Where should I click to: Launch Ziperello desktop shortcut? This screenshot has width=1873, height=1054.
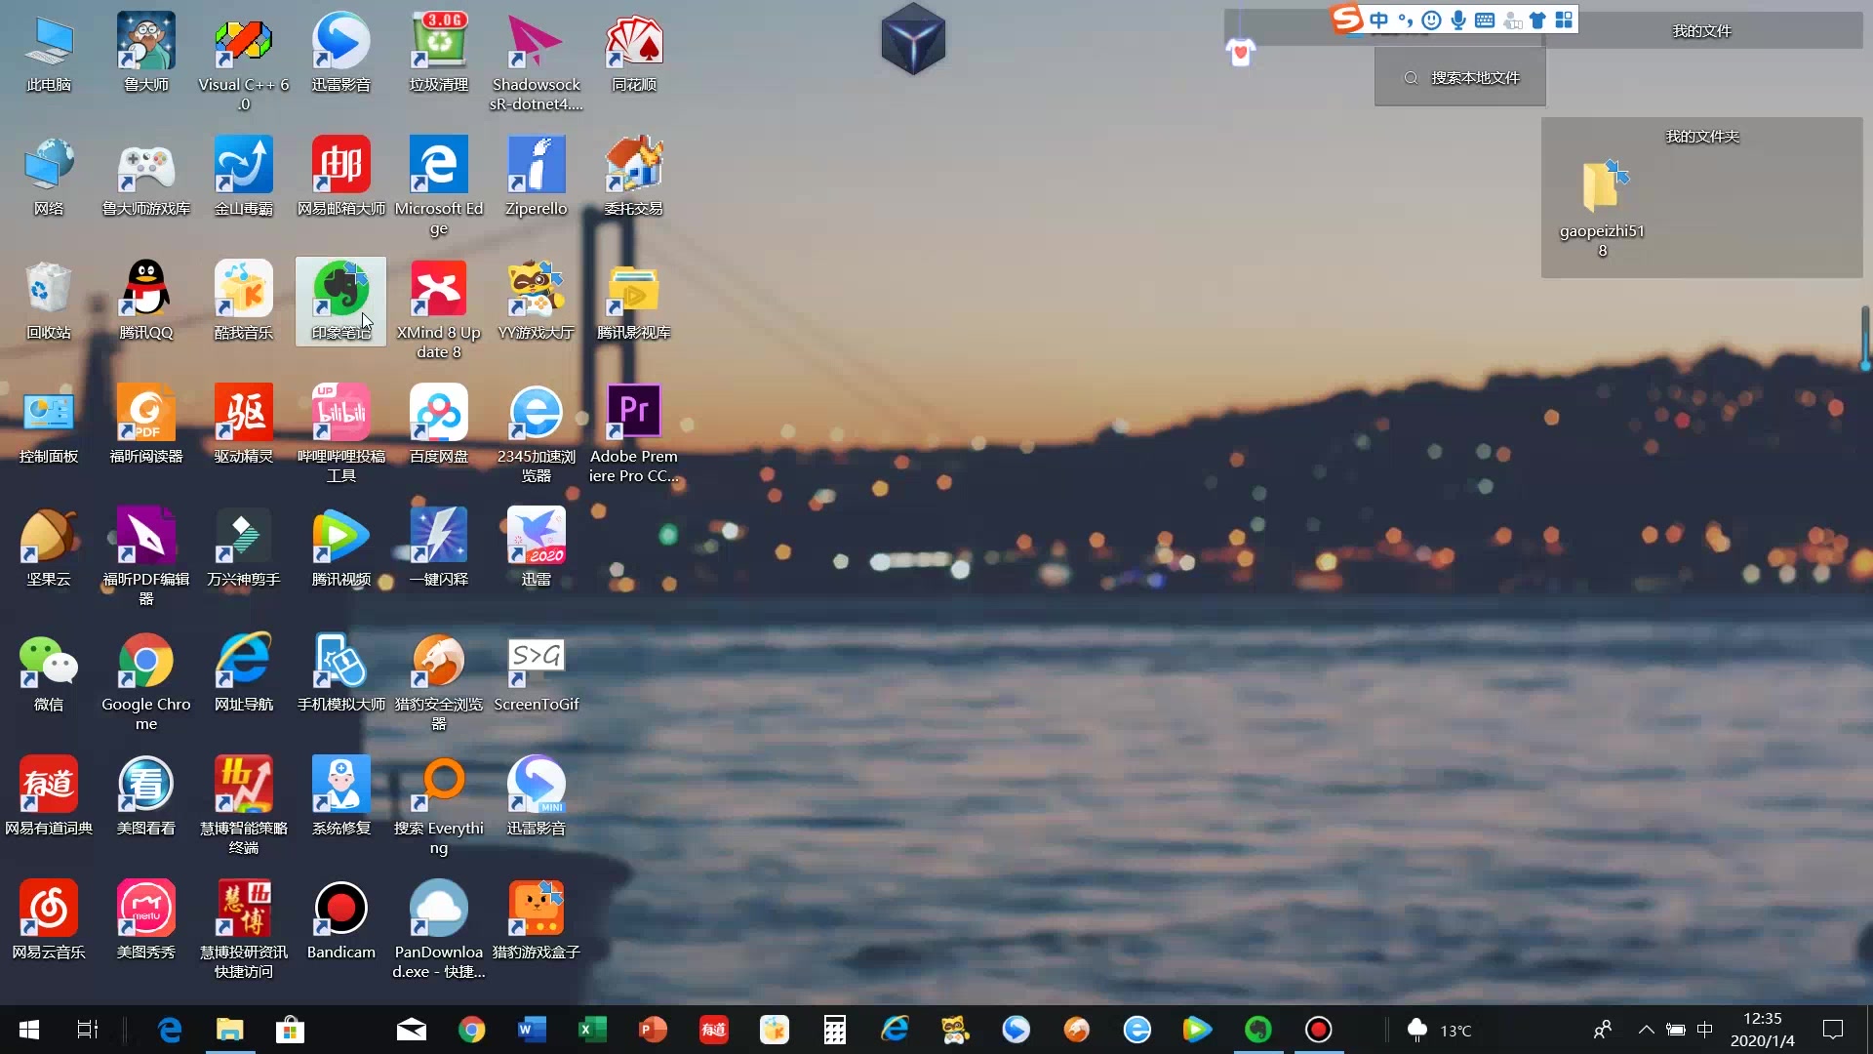[x=537, y=177]
